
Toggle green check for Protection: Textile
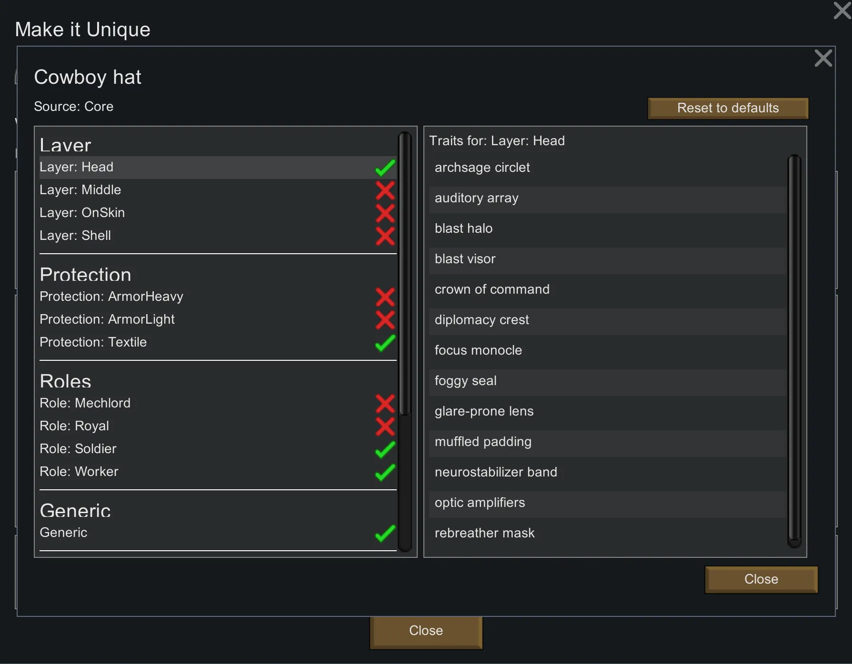point(385,343)
